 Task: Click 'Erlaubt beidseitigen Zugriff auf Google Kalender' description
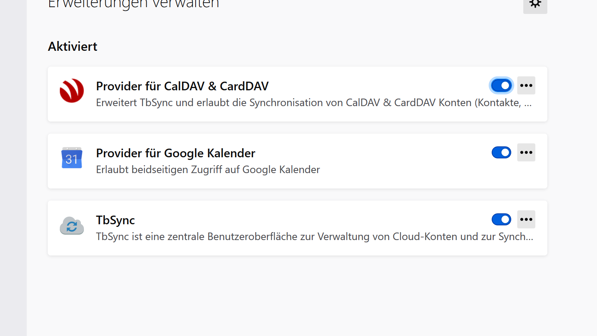click(x=208, y=170)
